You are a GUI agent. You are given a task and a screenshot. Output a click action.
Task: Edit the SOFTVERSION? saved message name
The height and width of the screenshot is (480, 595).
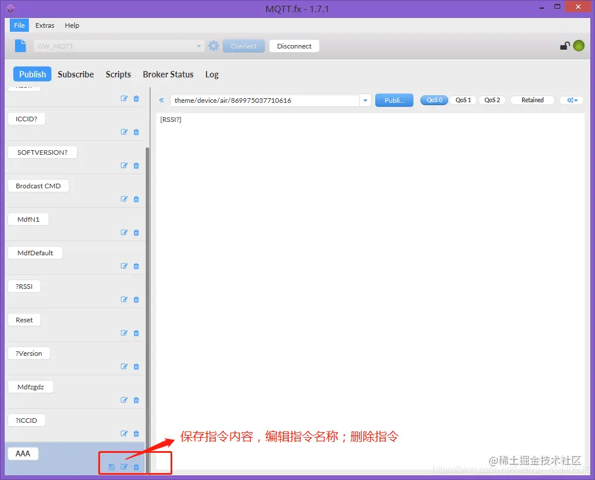pyautogui.click(x=124, y=165)
